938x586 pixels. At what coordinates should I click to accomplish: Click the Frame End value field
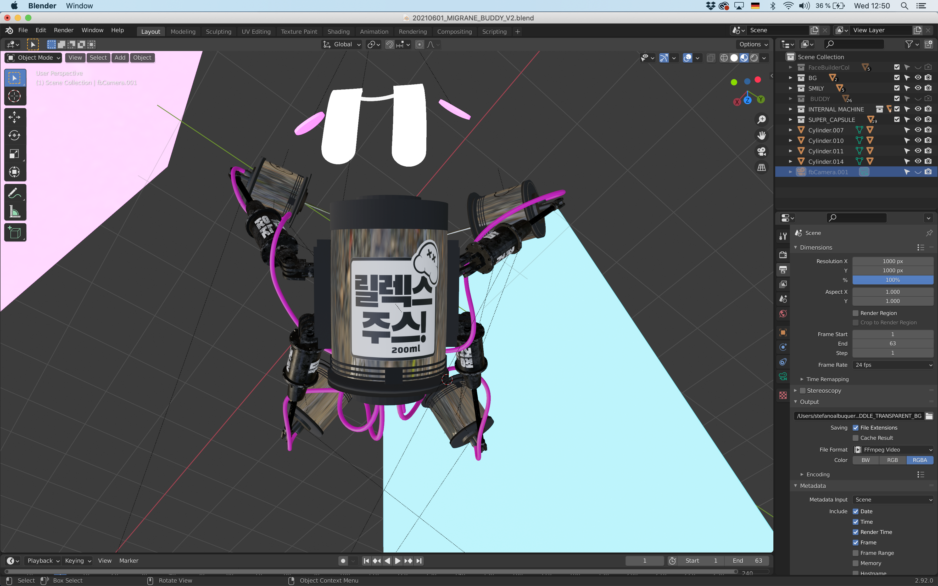[x=893, y=344]
